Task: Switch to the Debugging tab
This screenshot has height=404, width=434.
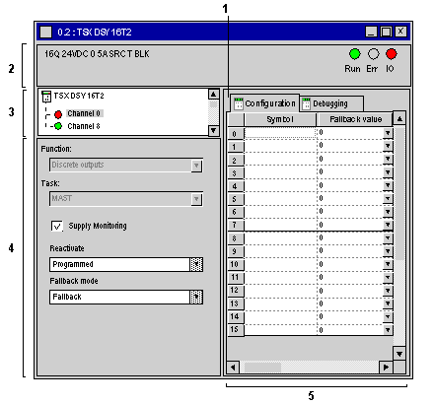Action: pos(331,103)
